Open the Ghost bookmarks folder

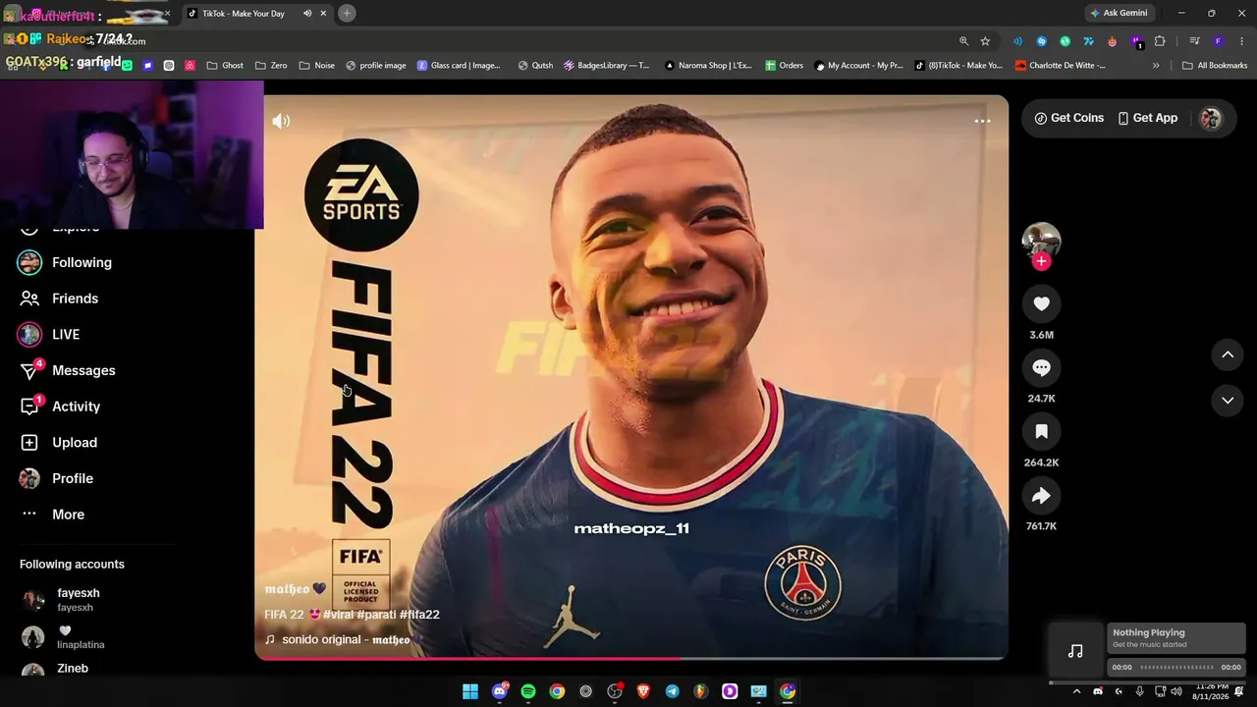click(225, 66)
